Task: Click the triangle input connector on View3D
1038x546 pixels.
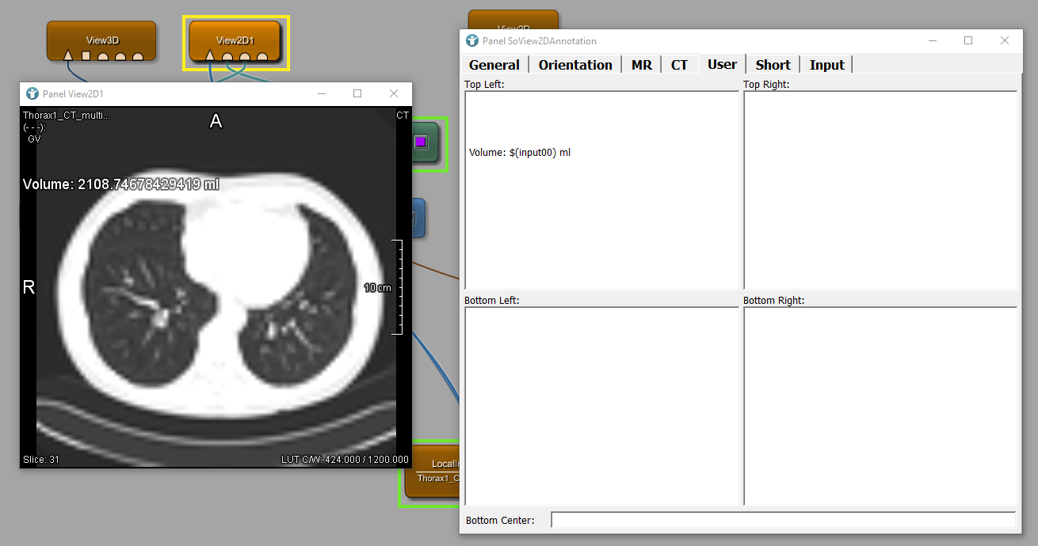Action: tap(68, 56)
